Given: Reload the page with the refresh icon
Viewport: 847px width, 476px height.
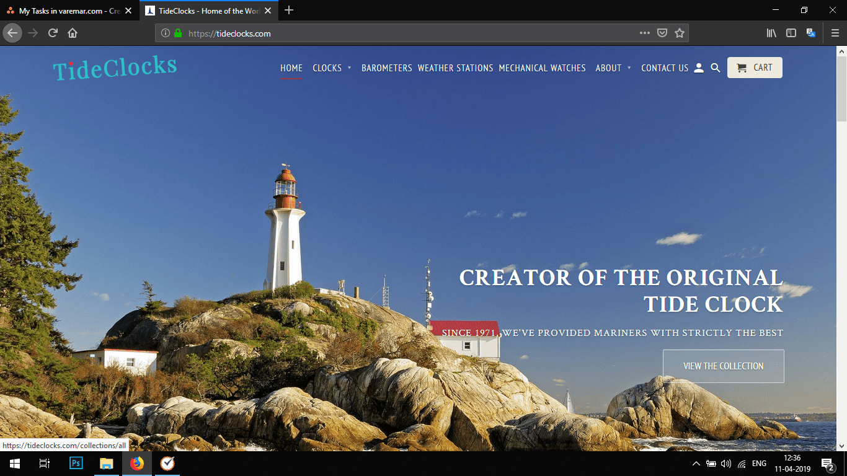Looking at the screenshot, I should click(x=53, y=33).
